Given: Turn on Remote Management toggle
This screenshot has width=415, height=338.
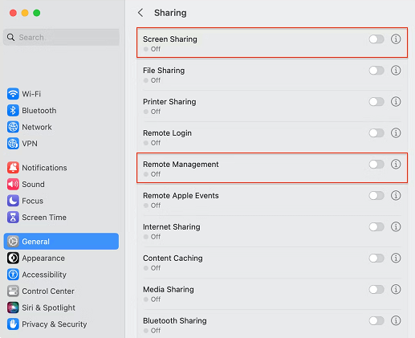Looking at the screenshot, I should [x=376, y=165].
